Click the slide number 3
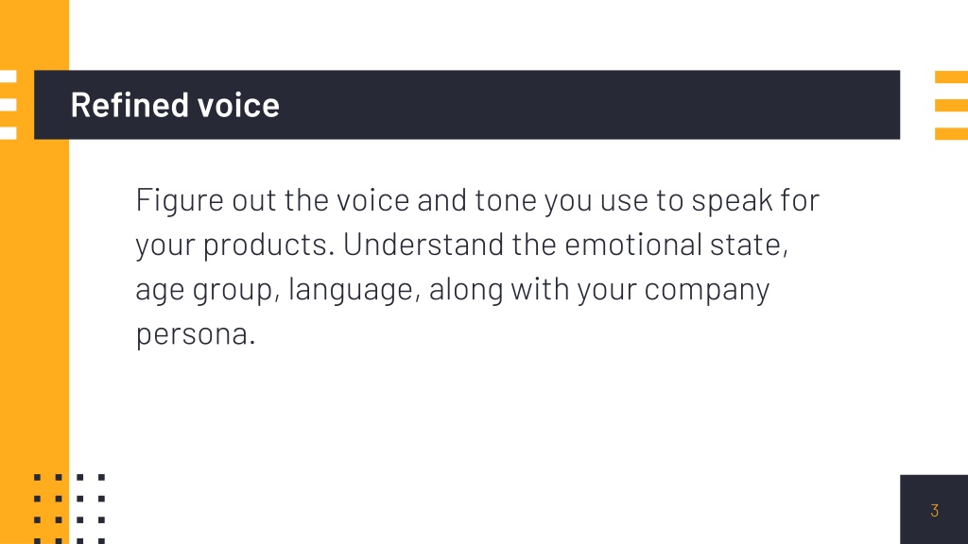The width and height of the screenshot is (968, 544). point(934,511)
